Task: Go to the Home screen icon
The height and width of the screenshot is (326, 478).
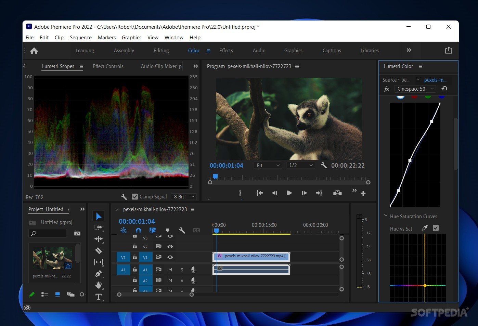Action: click(x=34, y=51)
